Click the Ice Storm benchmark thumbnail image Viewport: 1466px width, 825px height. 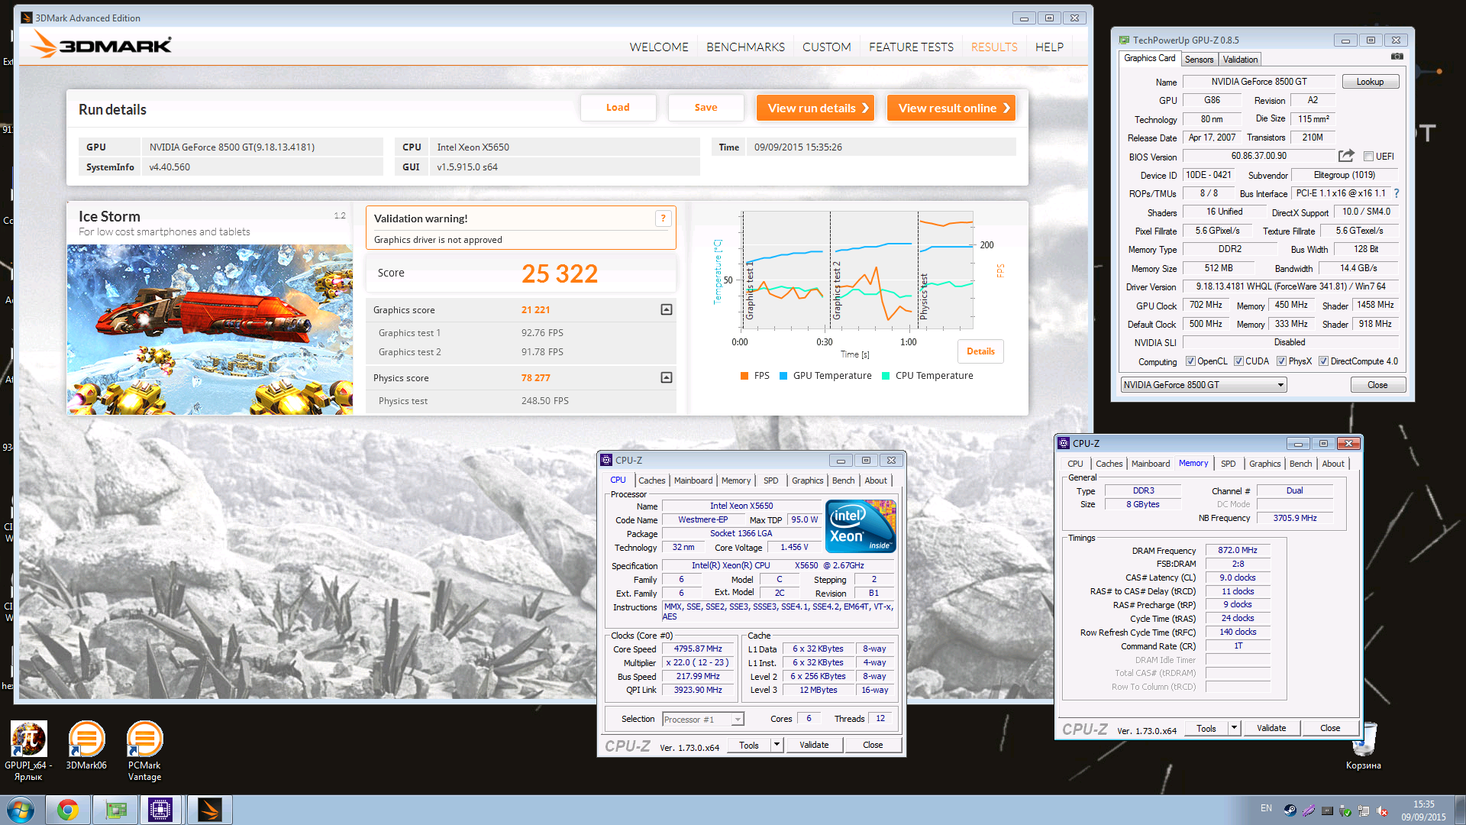click(x=210, y=330)
